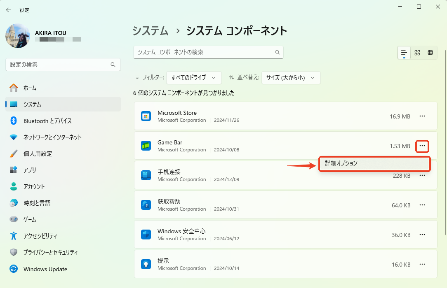The height and width of the screenshot is (288, 447).
Task: Click the back arrow button
Action: point(8,9)
